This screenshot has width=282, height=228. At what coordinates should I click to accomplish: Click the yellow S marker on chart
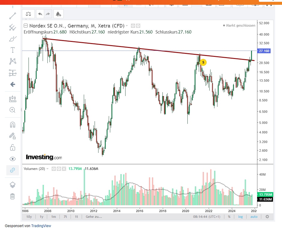click(x=203, y=62)
